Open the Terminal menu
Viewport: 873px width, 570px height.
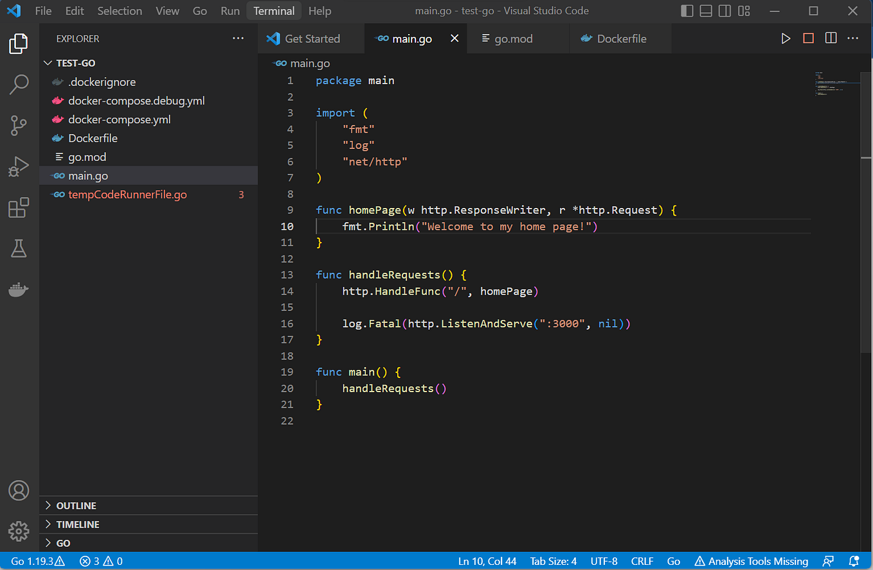274,11
